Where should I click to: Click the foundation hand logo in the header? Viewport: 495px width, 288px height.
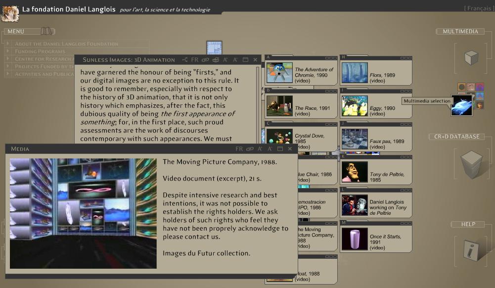click(x=10, y=13)
